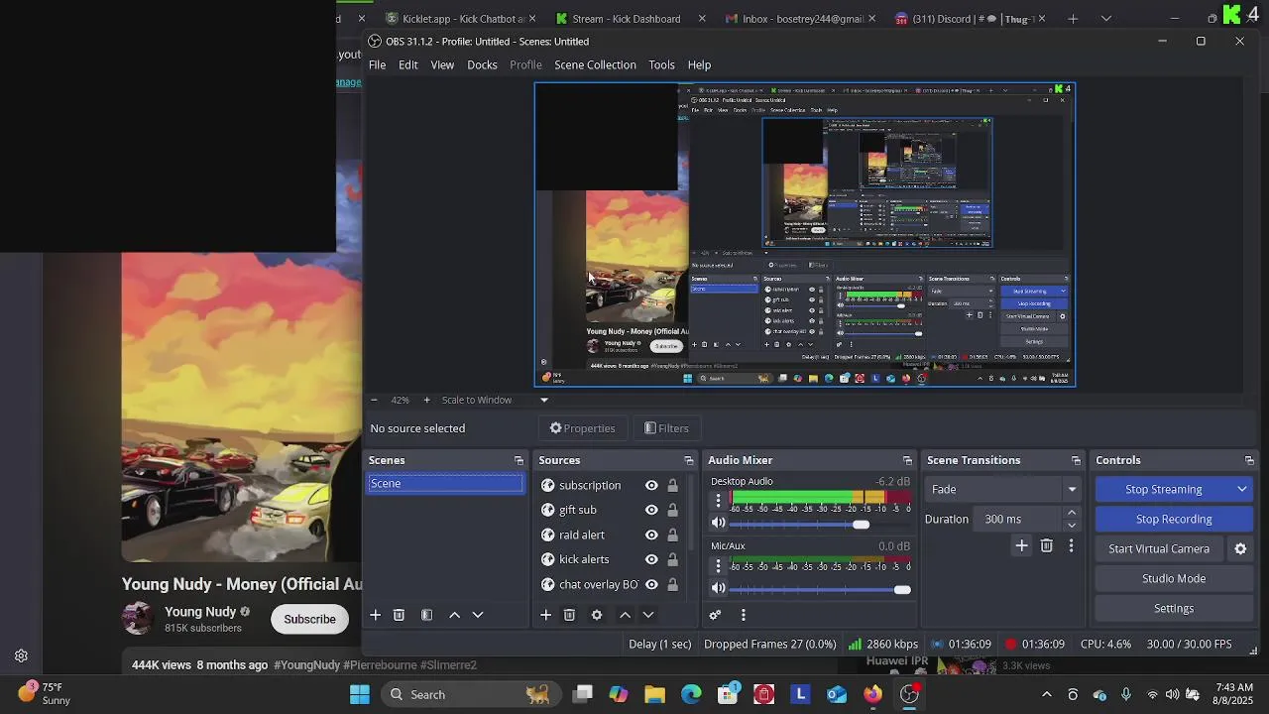Open virtual camera settings gear

pos(1240,548)
